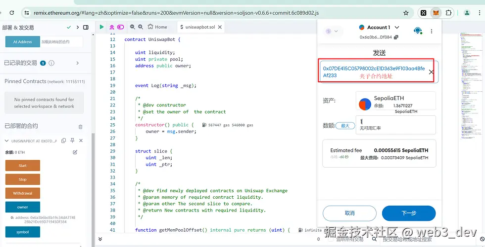Viewport: 485px width, 247px height.
Task: Select the SepoliaETH asset field
Action: pyautogui.click(x=395, y=101)
